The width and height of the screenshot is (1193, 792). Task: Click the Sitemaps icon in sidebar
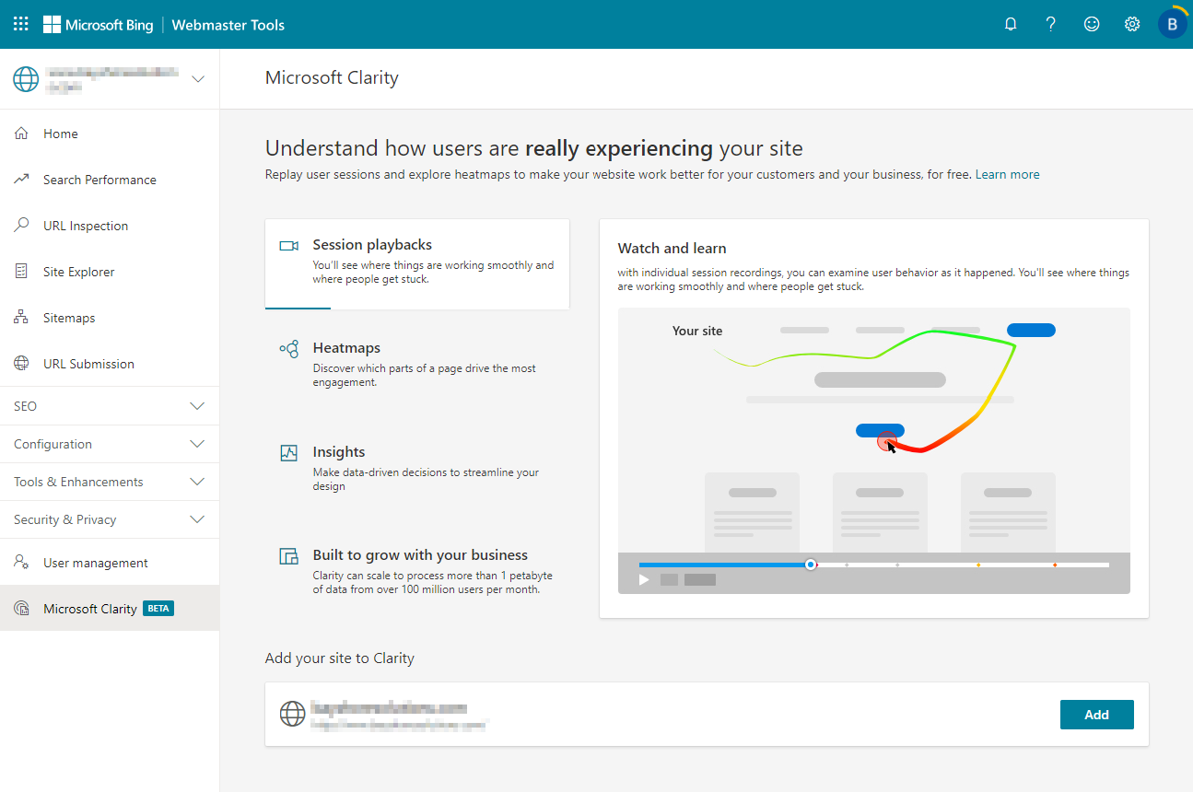pyautogui.click(x=22, y=318)
